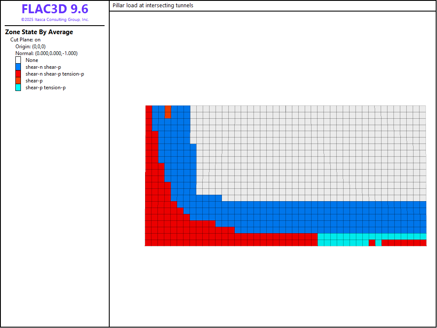Viewport: 437px width, 328px height.
Task: Open the Itasca Consulting Group copyright link
Action: pyautogui.click(x=55, y=20)
